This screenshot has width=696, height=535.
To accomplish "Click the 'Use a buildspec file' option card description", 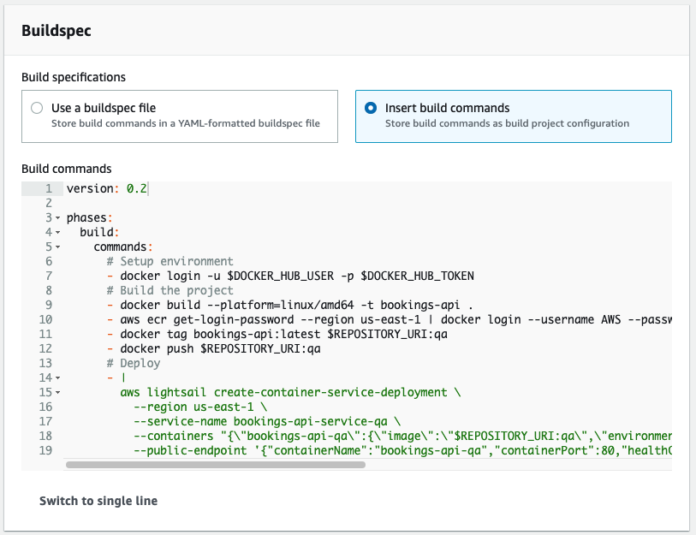I will click(186, 123).
